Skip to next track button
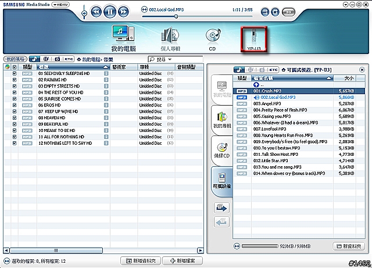This screenshot has height=268, width=372. coord(123,12)
